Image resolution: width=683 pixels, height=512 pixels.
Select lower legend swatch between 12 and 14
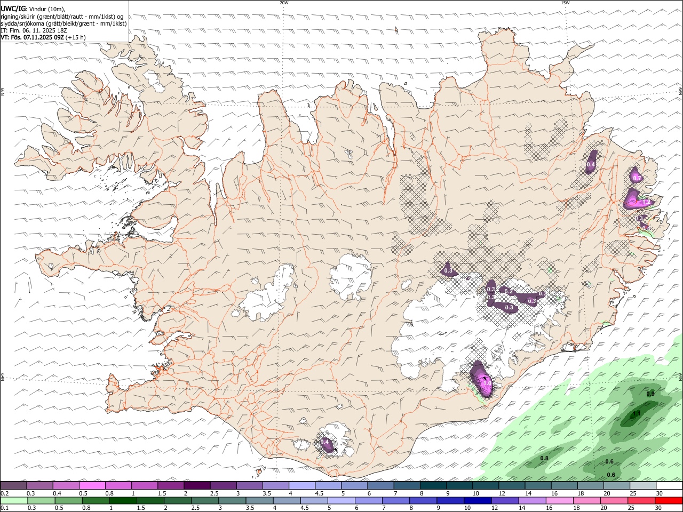(506, 500)
